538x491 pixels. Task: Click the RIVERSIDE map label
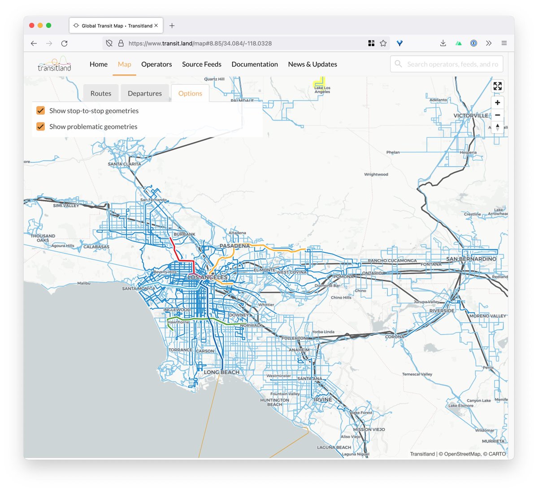tap(442, 311)
